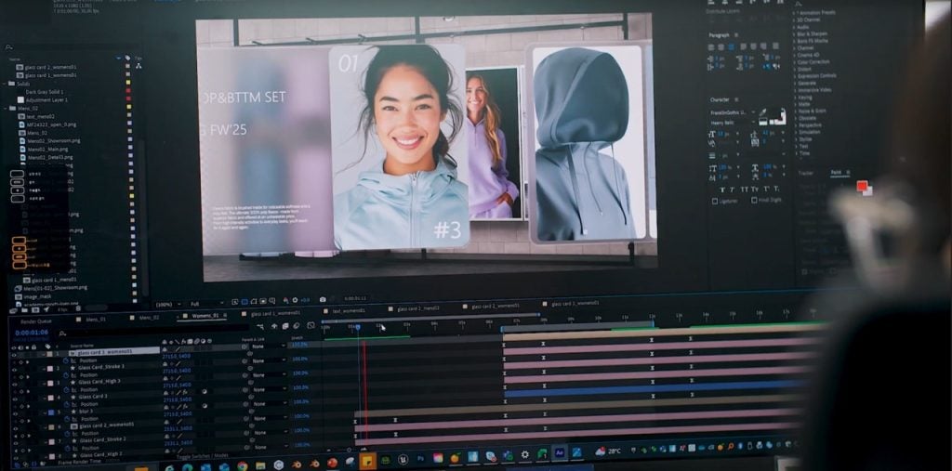Collapse the Mens_02 project folder

click(6, 109)
